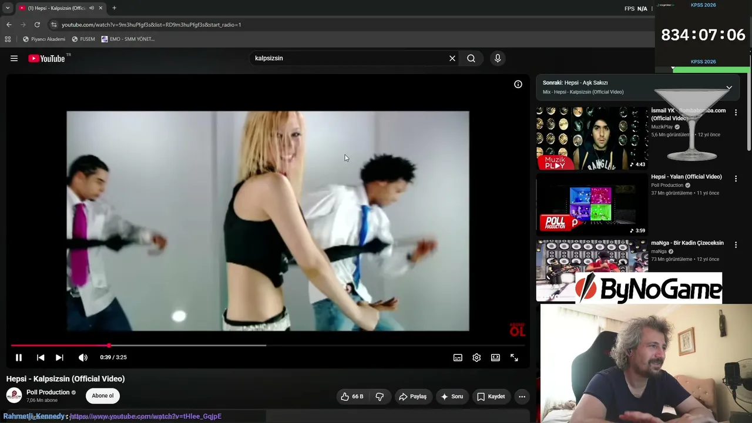
Task: Toggle theater mode on the player
Action: (x=495, y=357)
